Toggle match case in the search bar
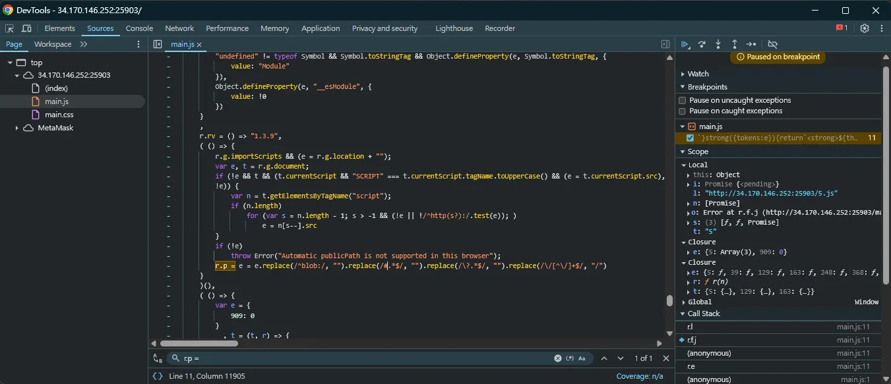891x384 pixels. coord(581,358)
